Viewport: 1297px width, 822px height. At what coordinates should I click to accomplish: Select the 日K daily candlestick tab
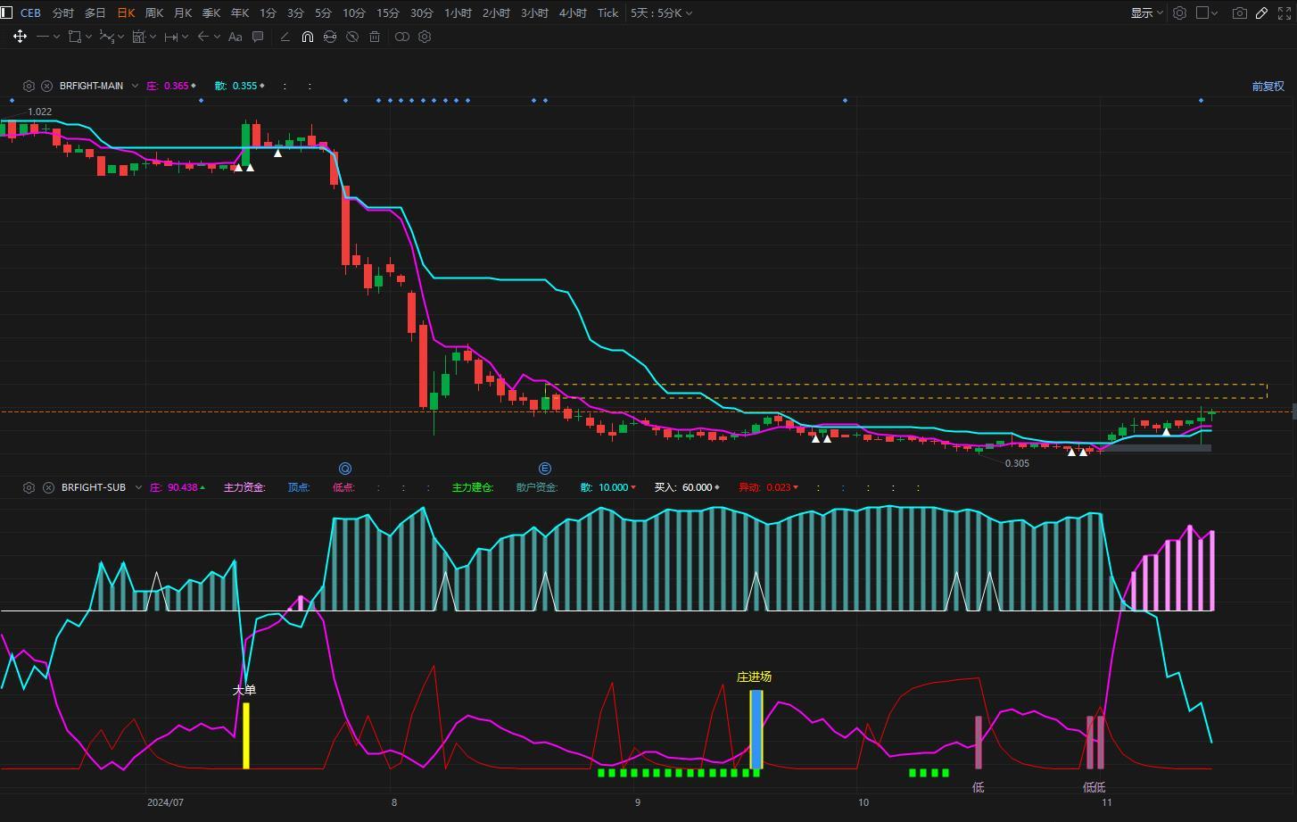point(126,12)
